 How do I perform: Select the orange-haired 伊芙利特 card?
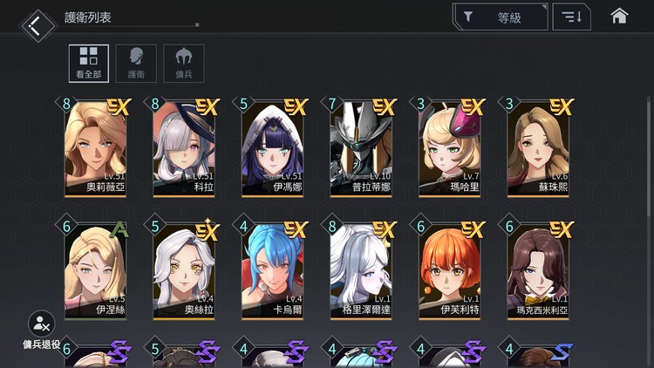point(450,272)
